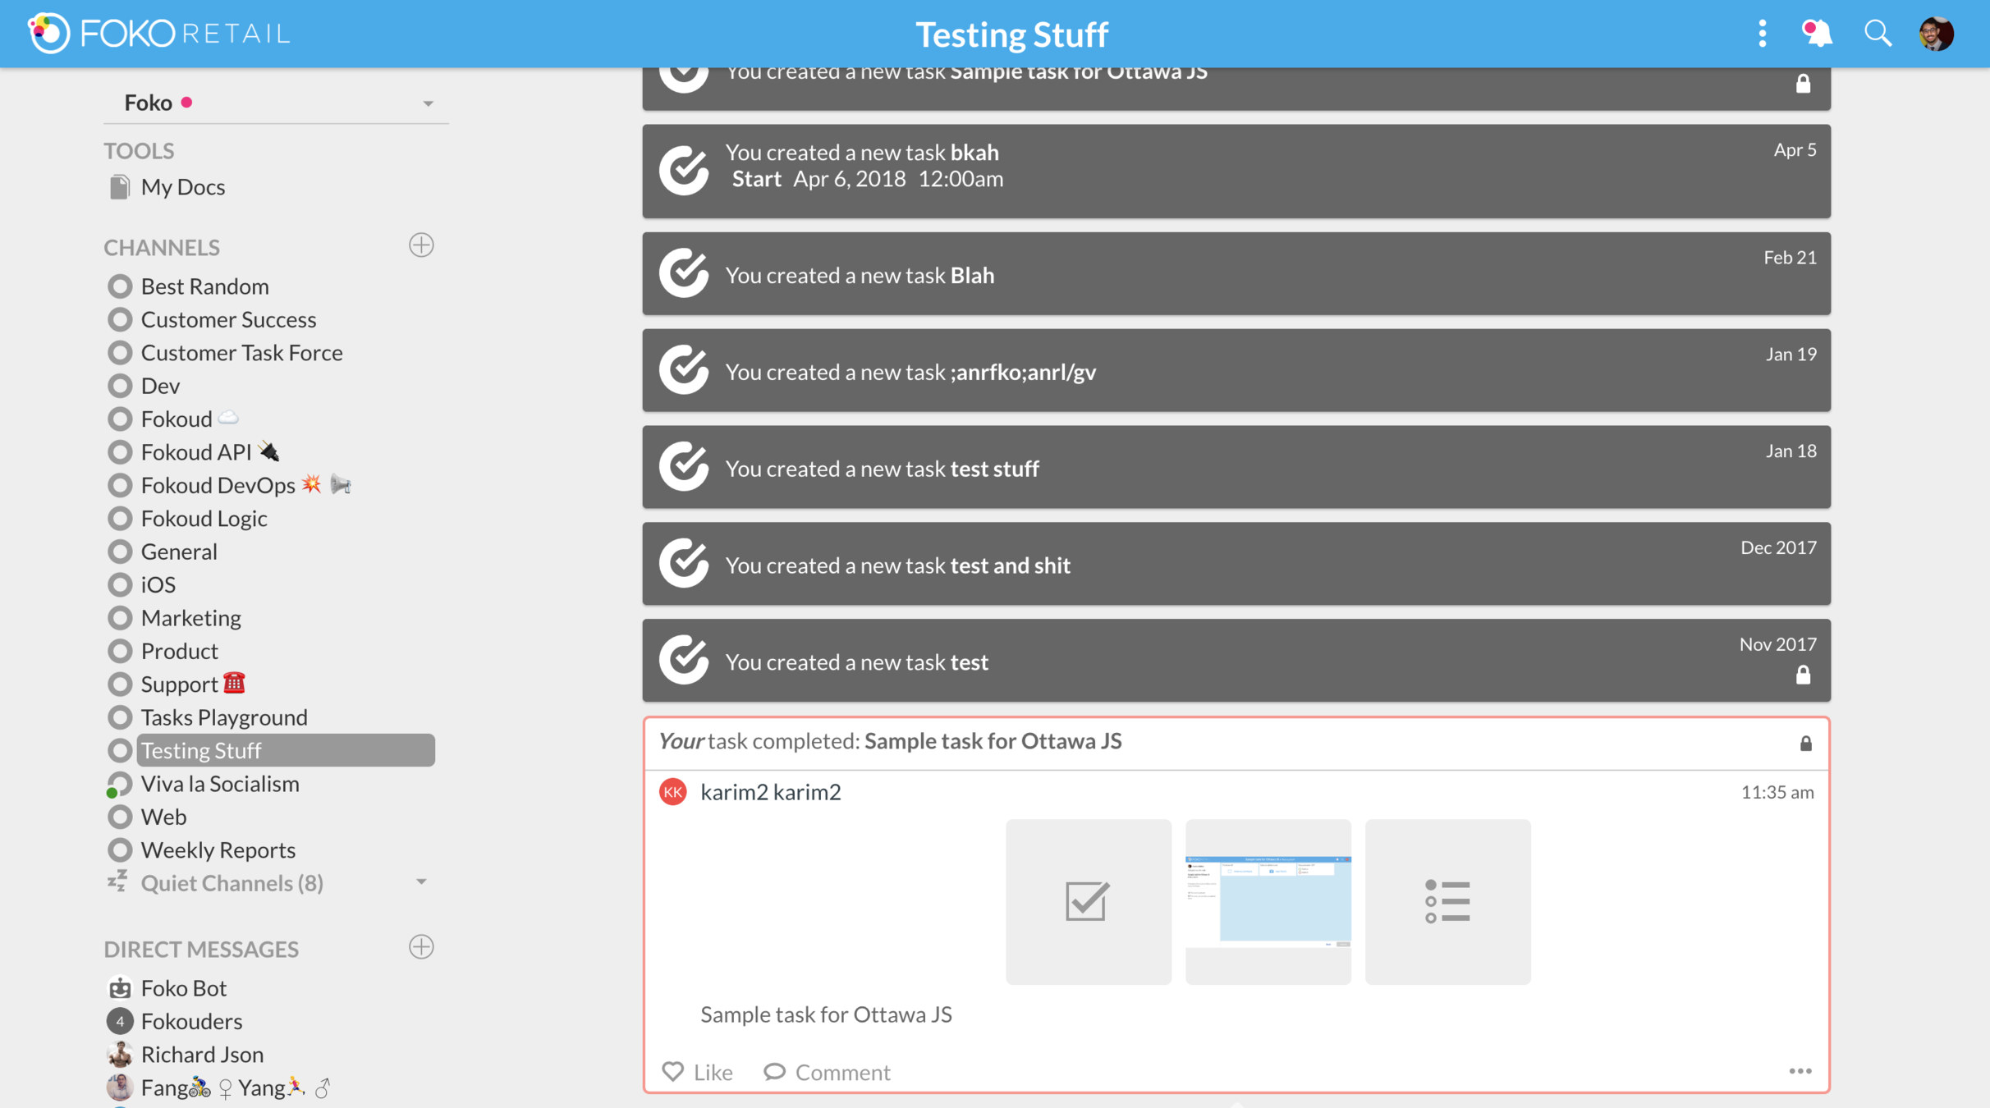
Task: Open My Docs tool
Action: tap(182, 187)
